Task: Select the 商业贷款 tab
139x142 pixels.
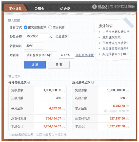Action: point(15,9)
